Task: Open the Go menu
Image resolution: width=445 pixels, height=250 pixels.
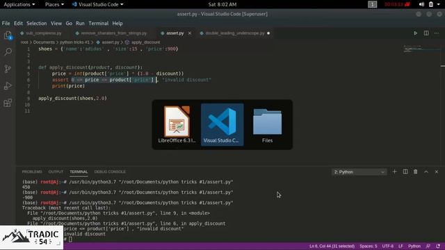Action: (x=69, y=23)
